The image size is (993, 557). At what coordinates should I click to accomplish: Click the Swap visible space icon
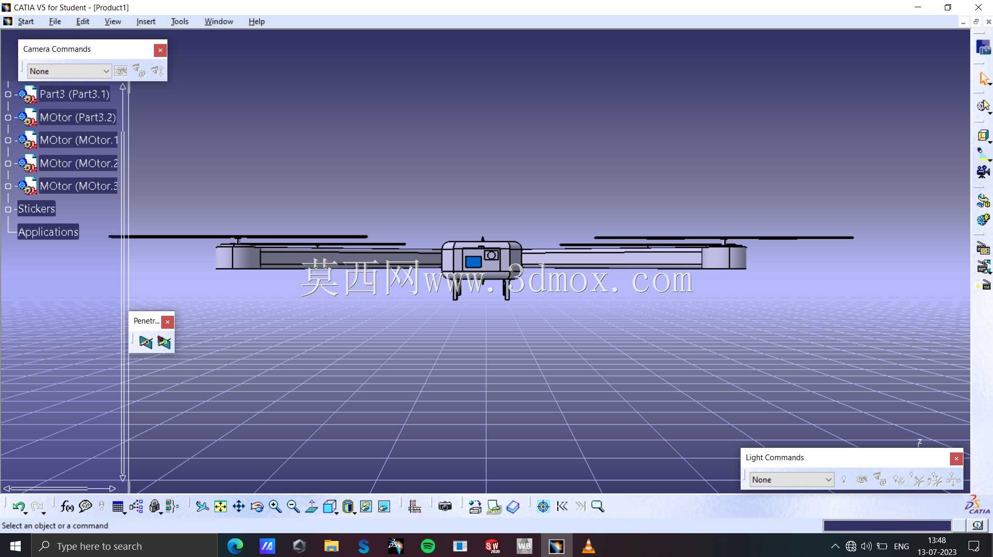384,507
